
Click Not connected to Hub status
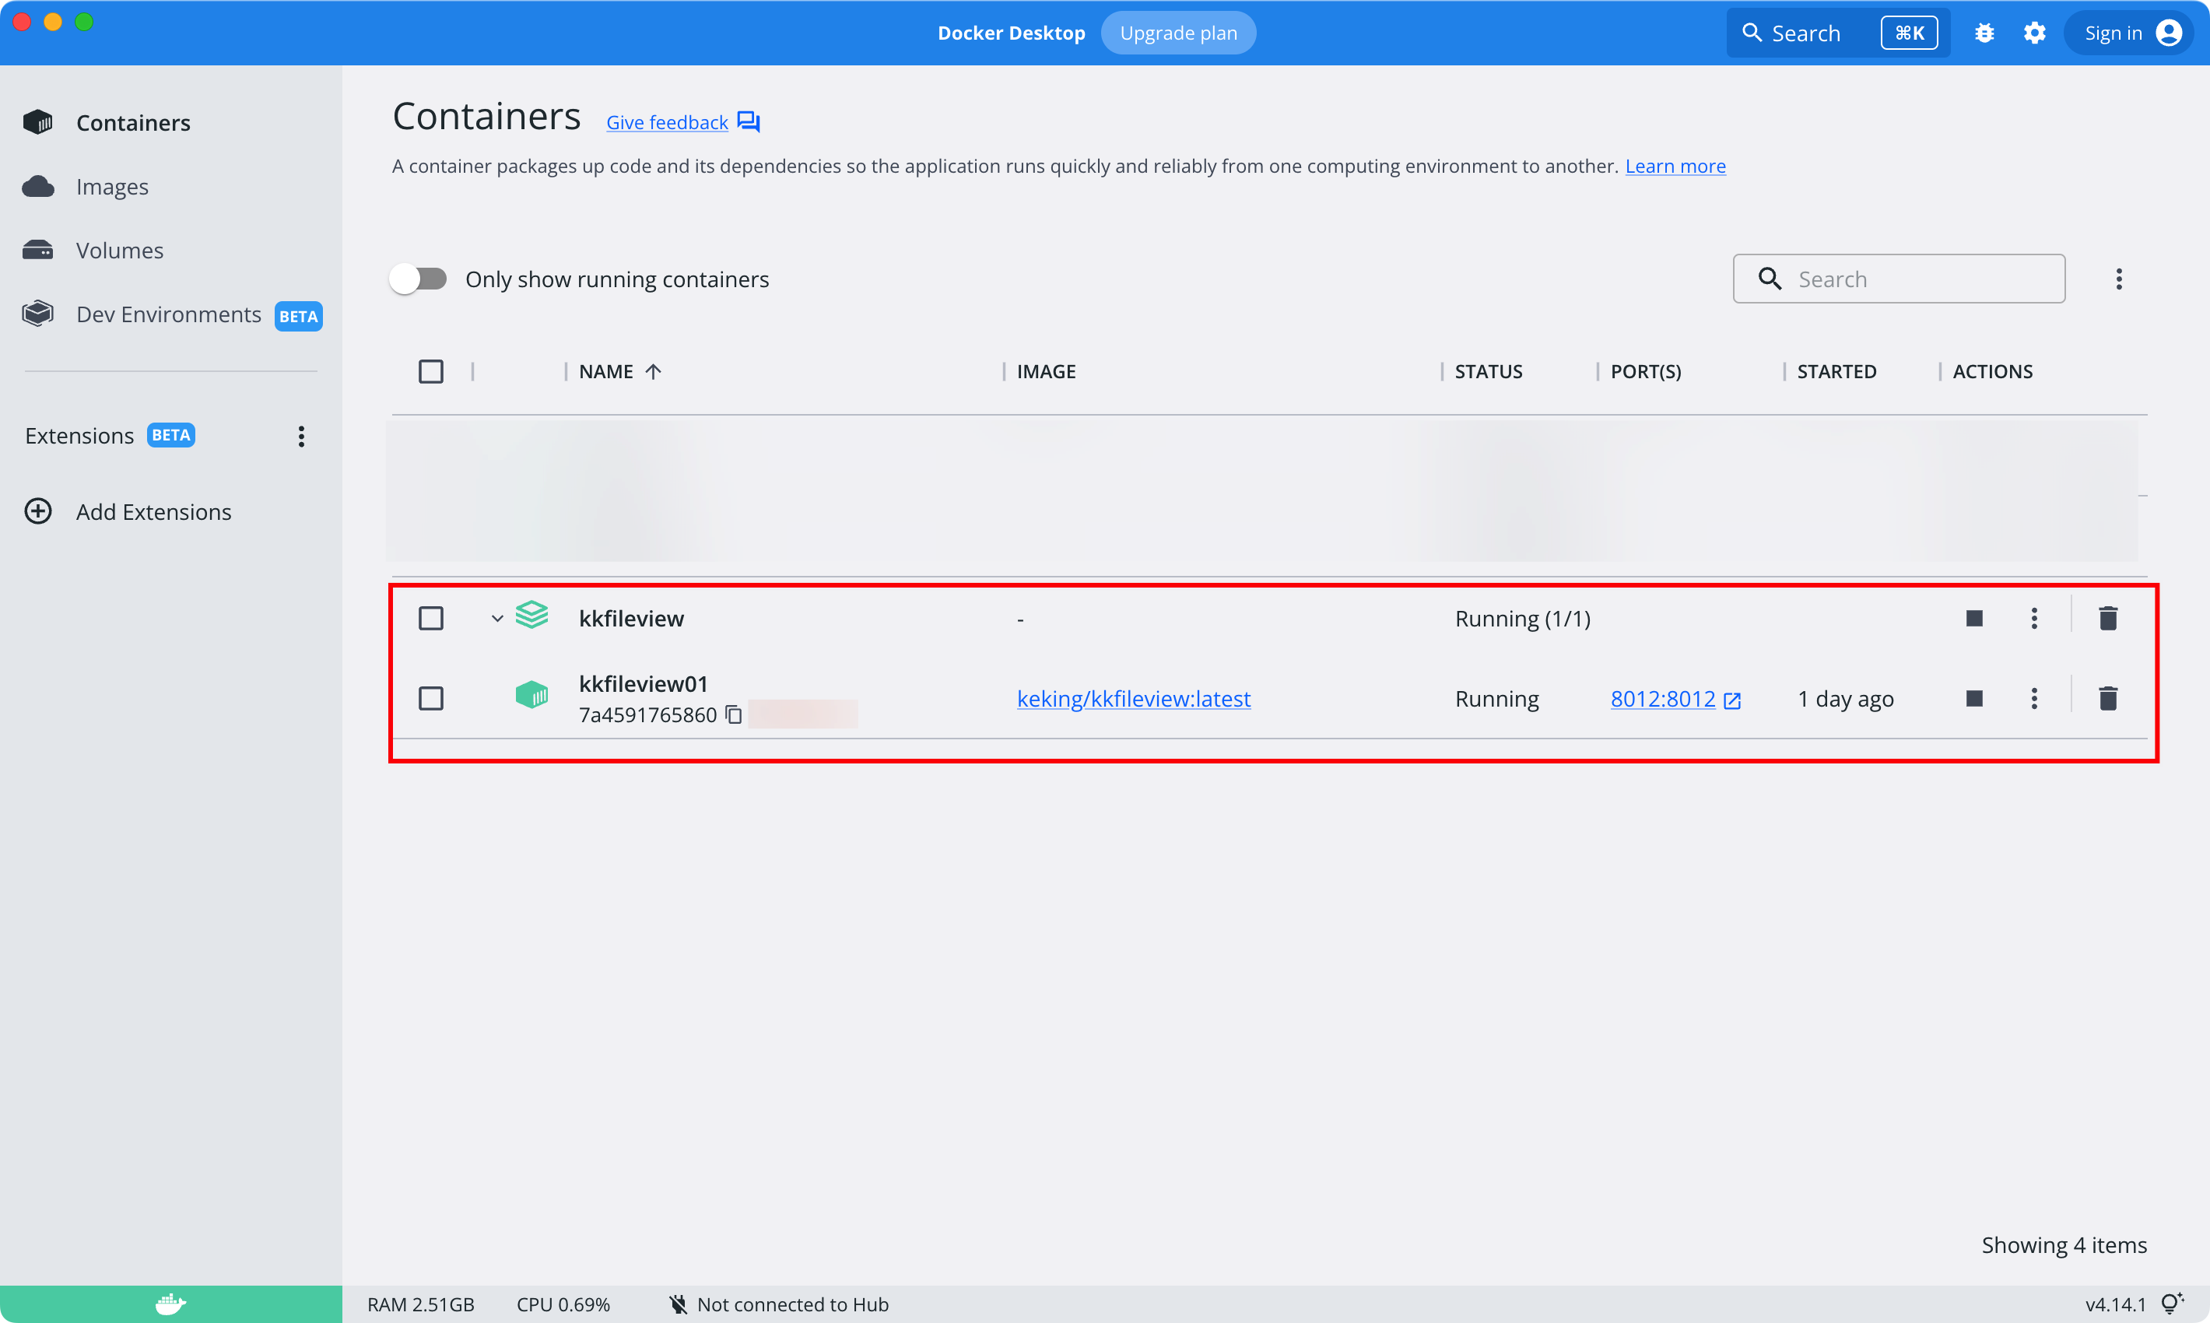tap(778, 1304)
